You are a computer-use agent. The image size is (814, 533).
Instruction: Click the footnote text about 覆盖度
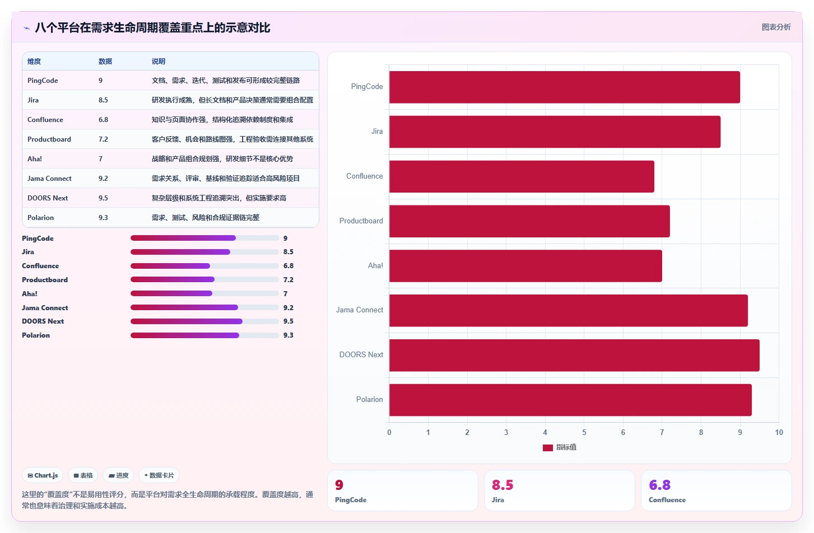(x=168, y=500)
